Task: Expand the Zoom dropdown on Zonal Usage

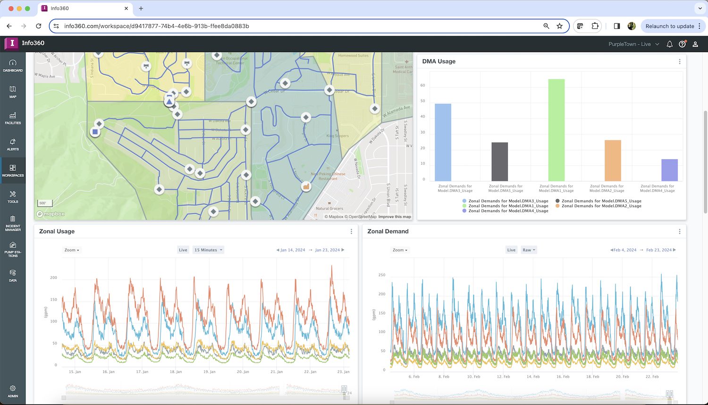Action: tap(71, 250)
